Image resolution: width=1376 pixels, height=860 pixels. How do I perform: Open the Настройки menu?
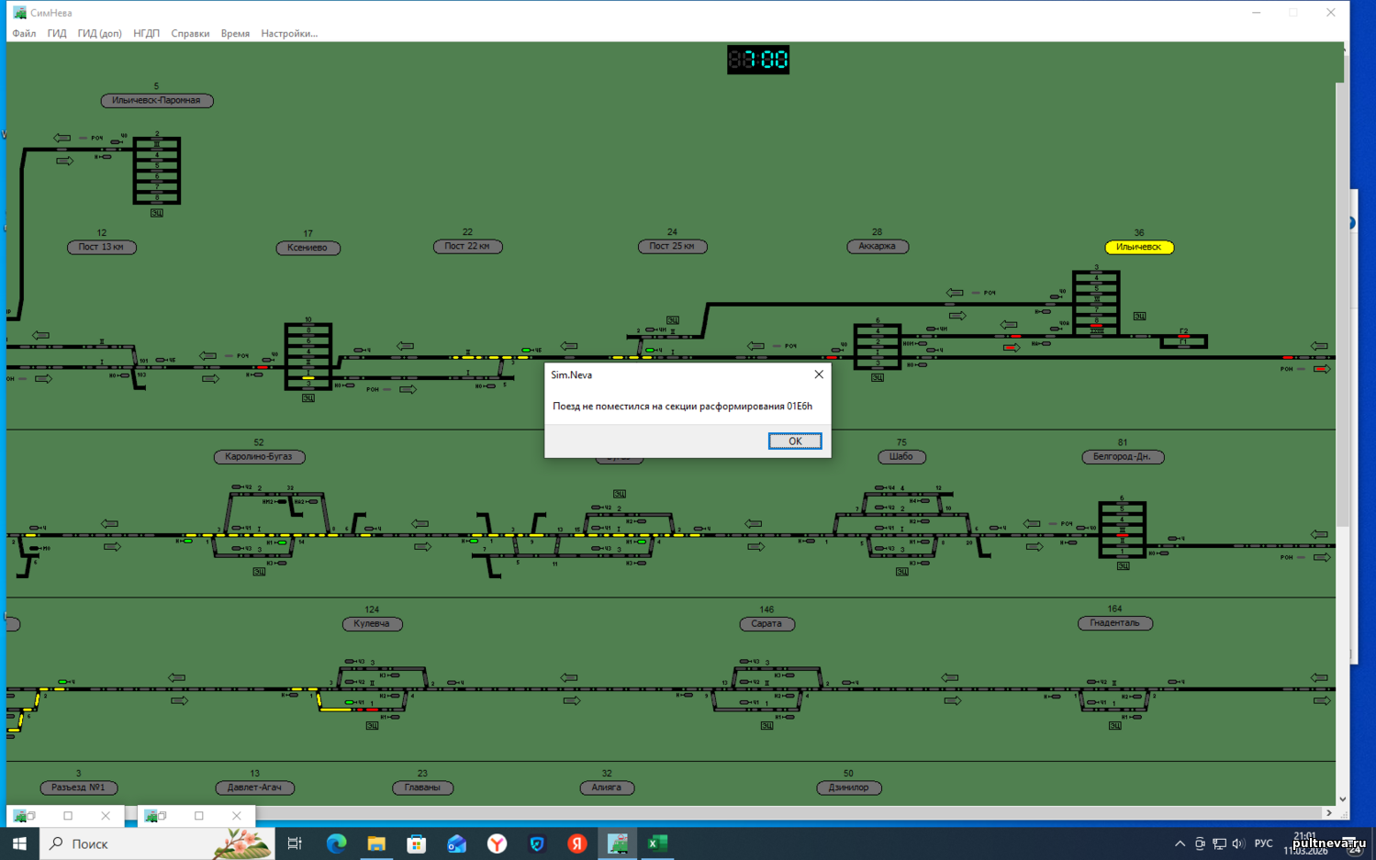click(288, 33)
